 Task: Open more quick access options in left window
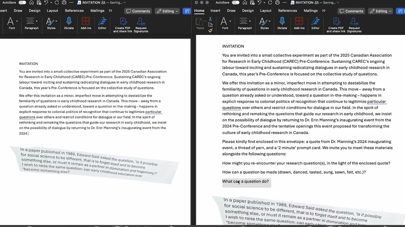[71, 3]
